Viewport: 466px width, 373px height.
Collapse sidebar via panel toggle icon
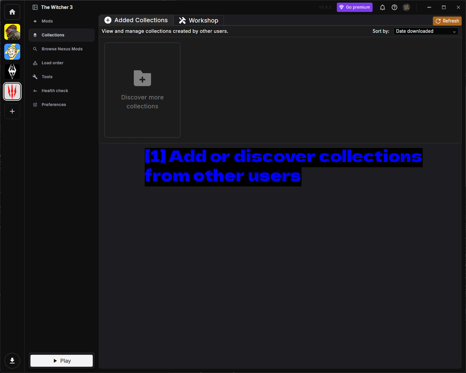pyautogui.click(x=35, y=7)
